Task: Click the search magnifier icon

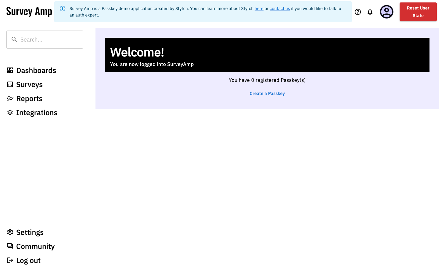Action: click(x=14, y=39)
